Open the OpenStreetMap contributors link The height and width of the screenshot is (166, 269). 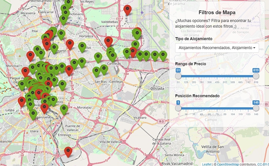[228, 164]
